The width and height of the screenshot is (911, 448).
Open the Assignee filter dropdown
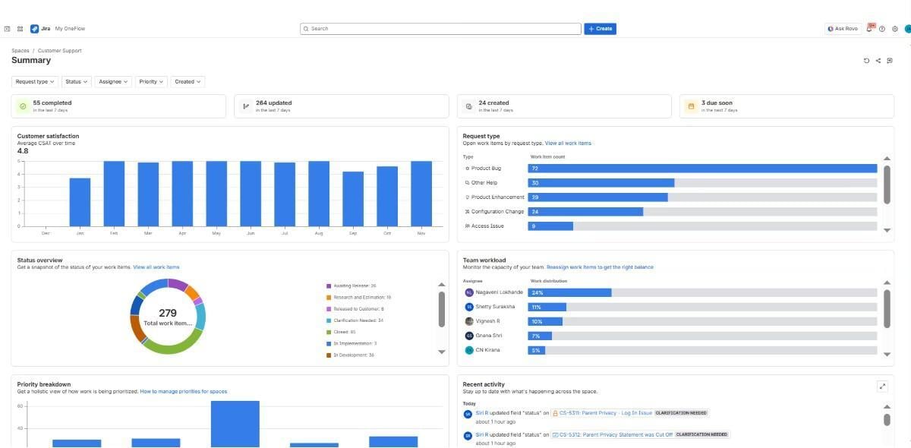114,82
